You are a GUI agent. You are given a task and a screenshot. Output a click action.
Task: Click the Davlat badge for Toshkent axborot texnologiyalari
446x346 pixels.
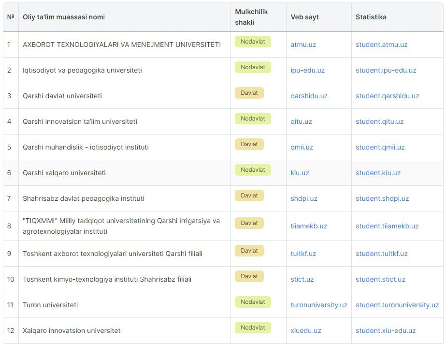(x=249, y=251)
